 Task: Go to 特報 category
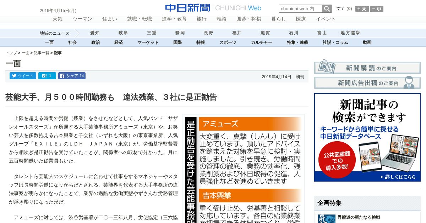point(201,42)
